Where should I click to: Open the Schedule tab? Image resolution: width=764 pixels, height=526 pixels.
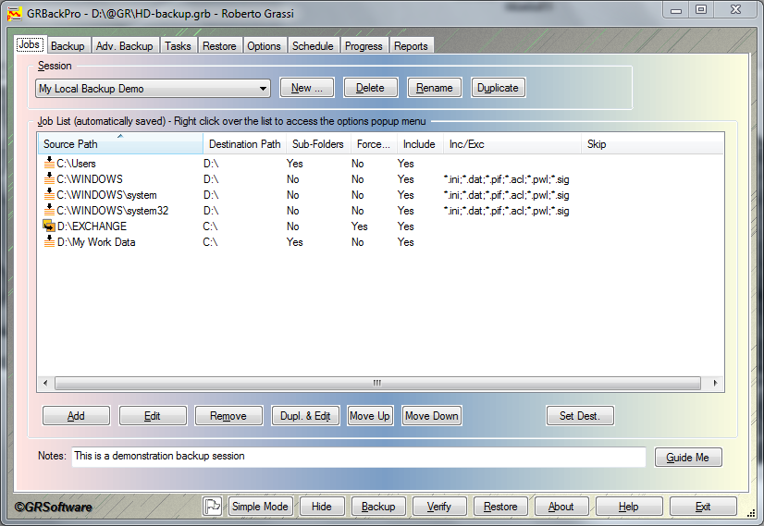coord(313,46)
